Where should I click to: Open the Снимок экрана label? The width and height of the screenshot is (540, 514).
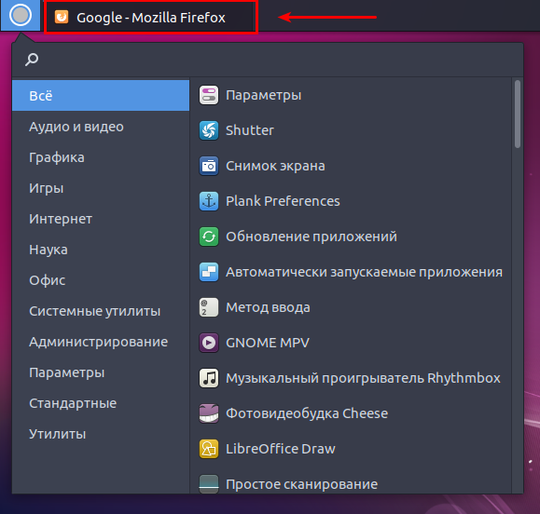(275, 166)
